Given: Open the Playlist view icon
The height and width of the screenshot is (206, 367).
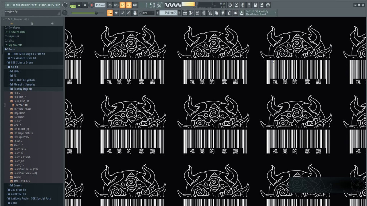Looking at the screenshot, I should [185, 13].
